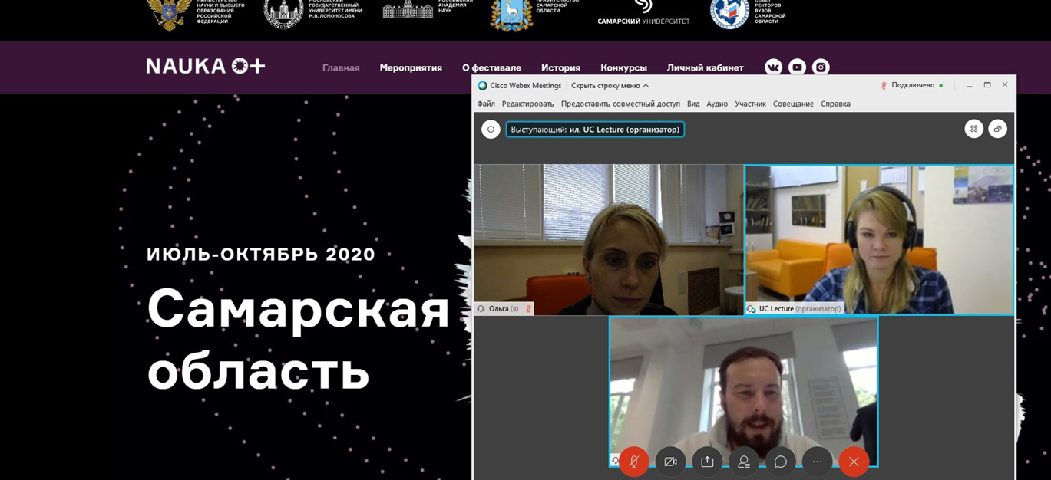The height and width of the screenshot is (480, 1051).
Task: Collapse menu bar via Скрыть строку меню
Action: click(x=610, y=86)
